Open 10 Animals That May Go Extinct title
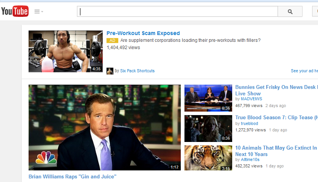318x182 pixels. pyautogui.click(x=276, y=151)
